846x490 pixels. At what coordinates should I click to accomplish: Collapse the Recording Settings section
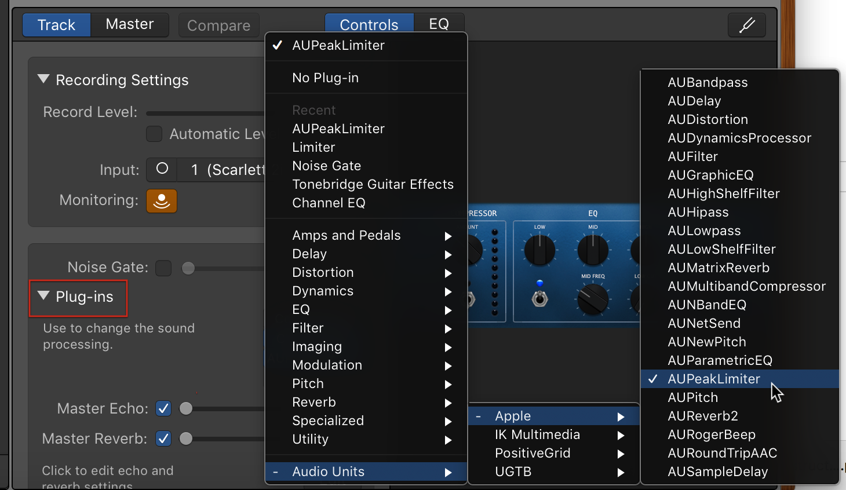43,79
